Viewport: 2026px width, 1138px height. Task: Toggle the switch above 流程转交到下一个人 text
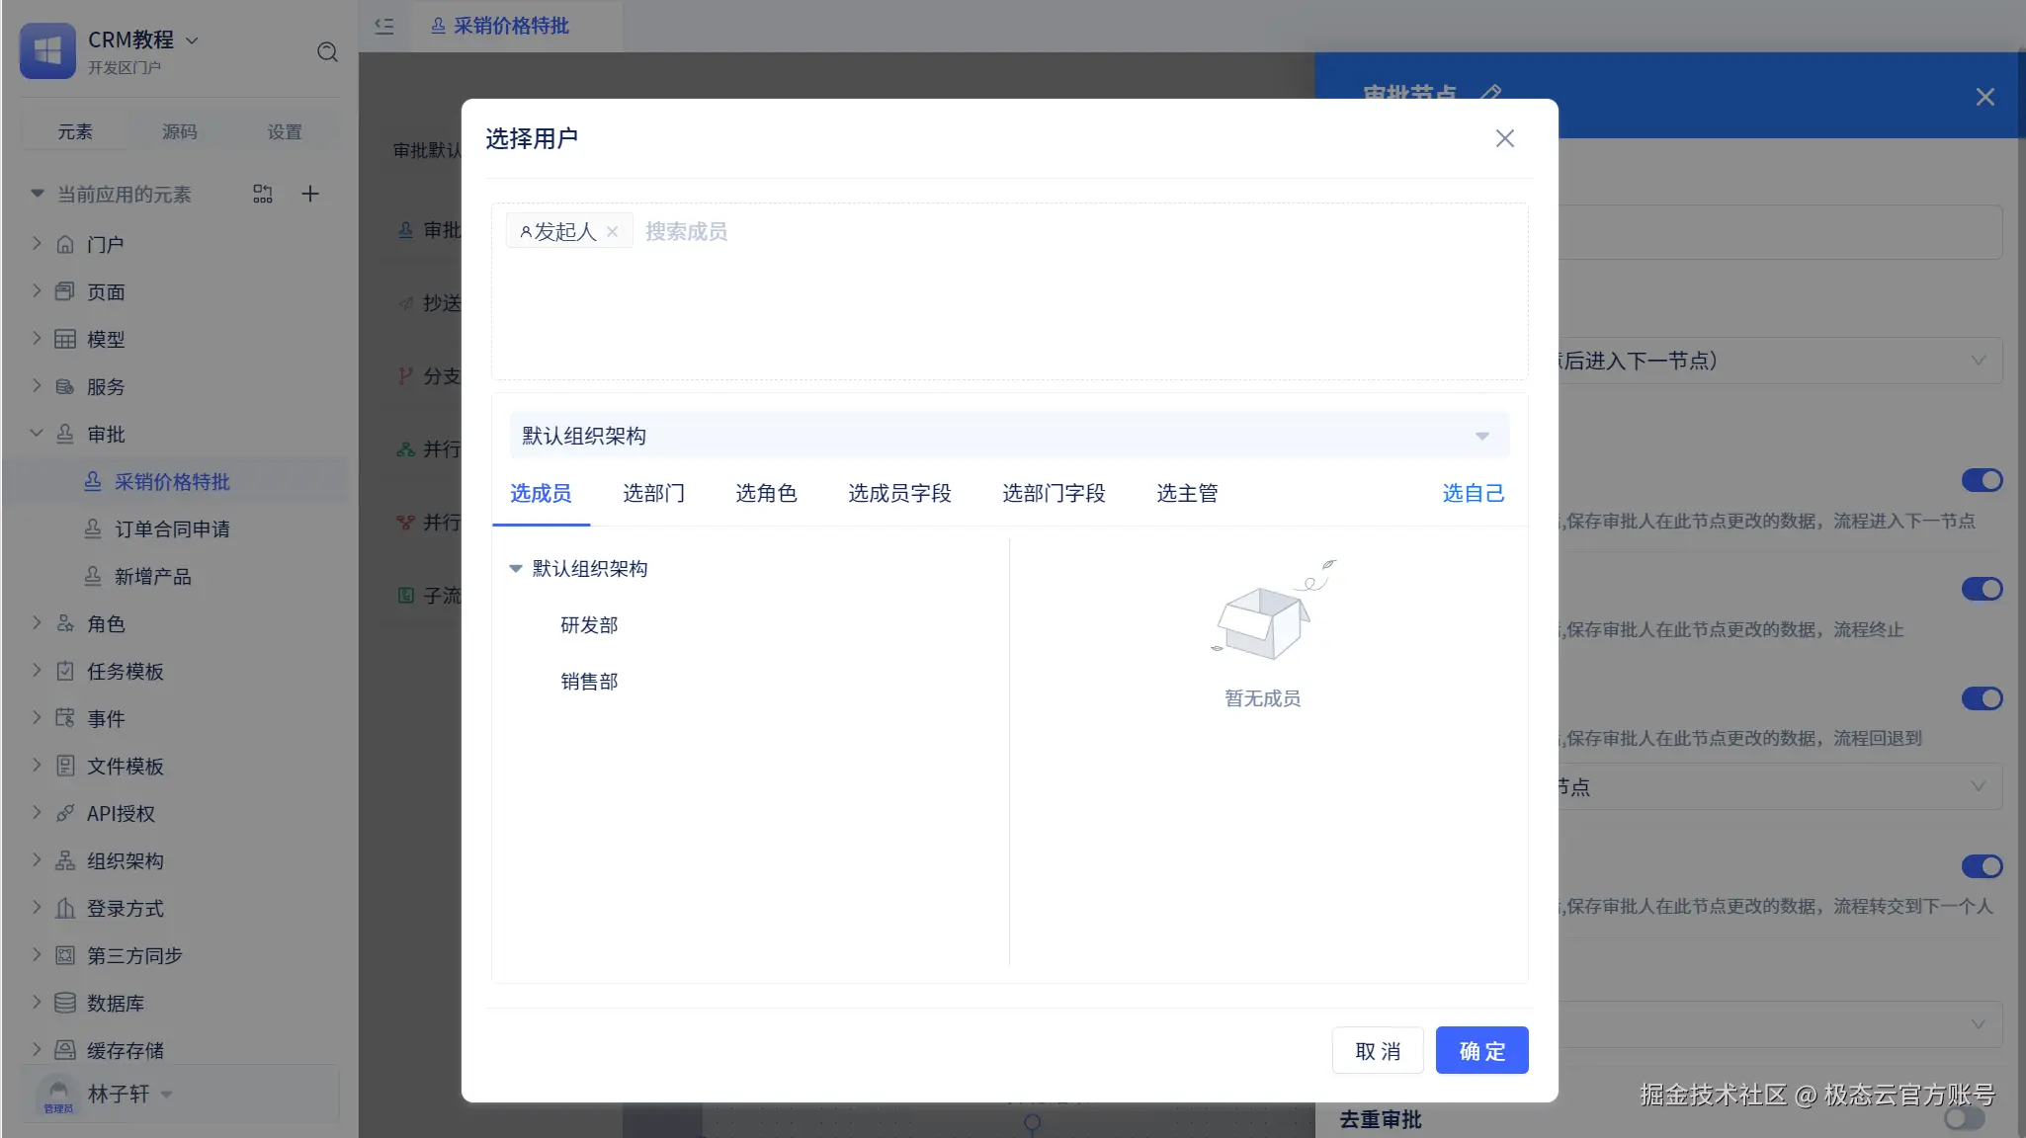[x=1982, y=866]
